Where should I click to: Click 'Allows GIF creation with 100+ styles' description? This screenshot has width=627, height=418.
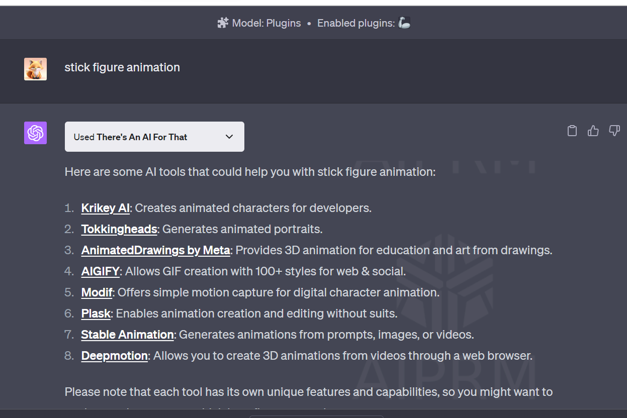(265, 271)
